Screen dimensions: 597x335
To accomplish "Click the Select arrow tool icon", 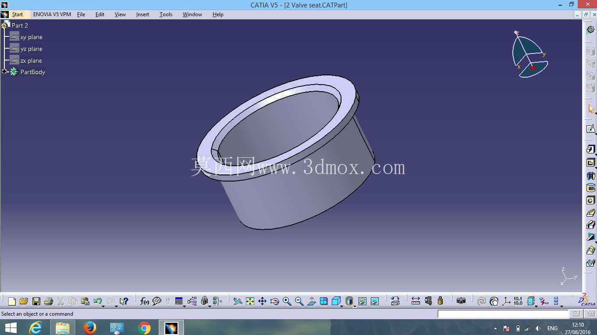I will (x=591, y=108).
